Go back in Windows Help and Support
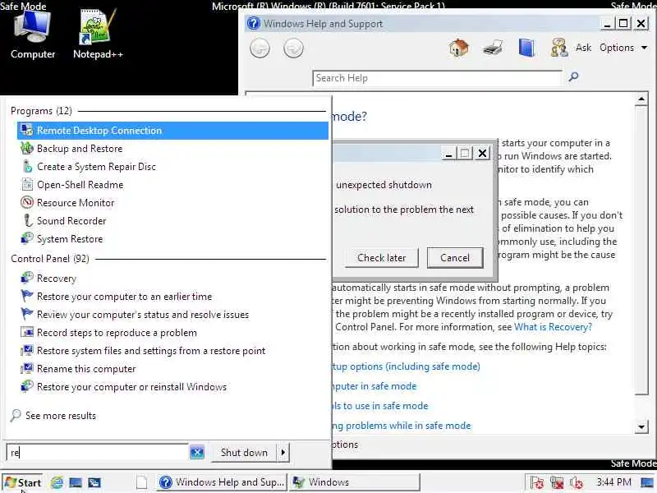The width and height of the screenshot is (657, 493). point(260,48)
